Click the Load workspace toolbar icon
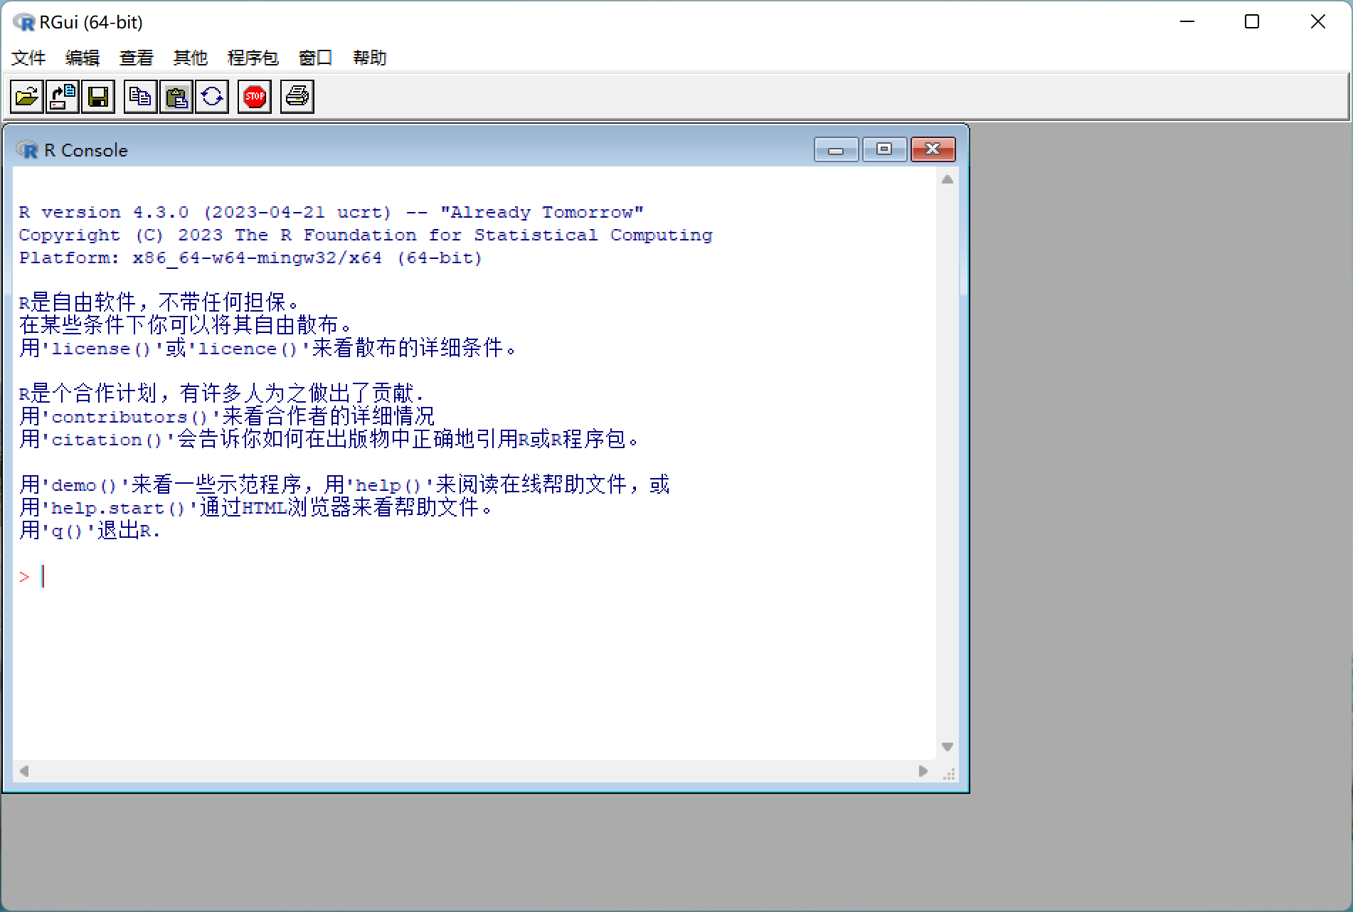The width and height of the screenshot is (1353, 912). pyautogui.click(x=63, y=96)
